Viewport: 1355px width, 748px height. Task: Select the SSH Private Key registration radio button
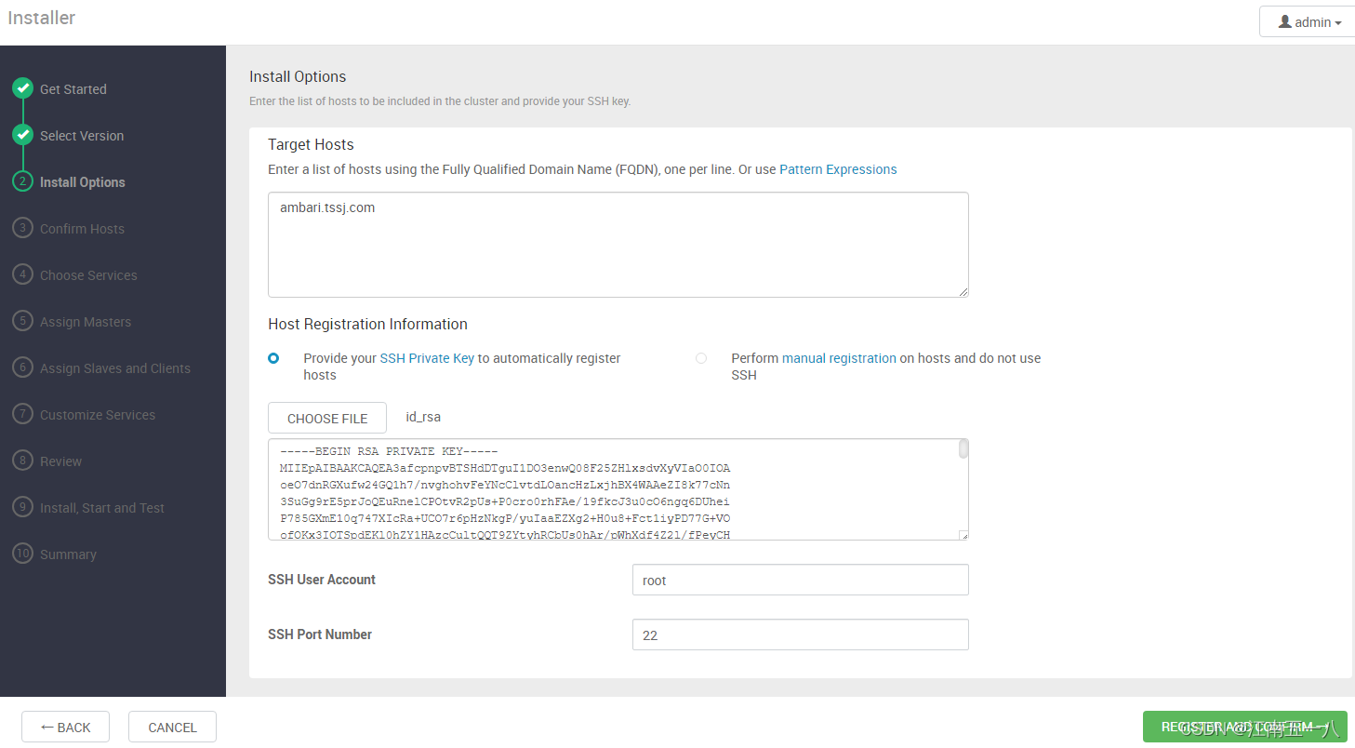point(273,358)
